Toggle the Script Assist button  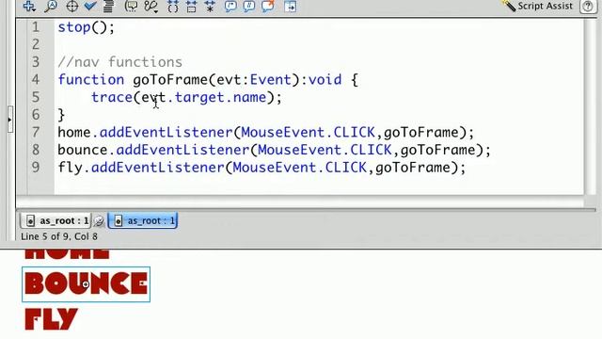pyautogui.click(x=537, y=6)
